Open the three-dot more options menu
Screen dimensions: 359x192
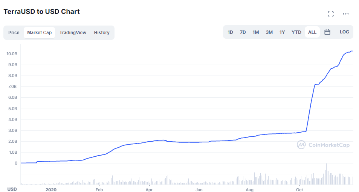click(x=346, y=14)
